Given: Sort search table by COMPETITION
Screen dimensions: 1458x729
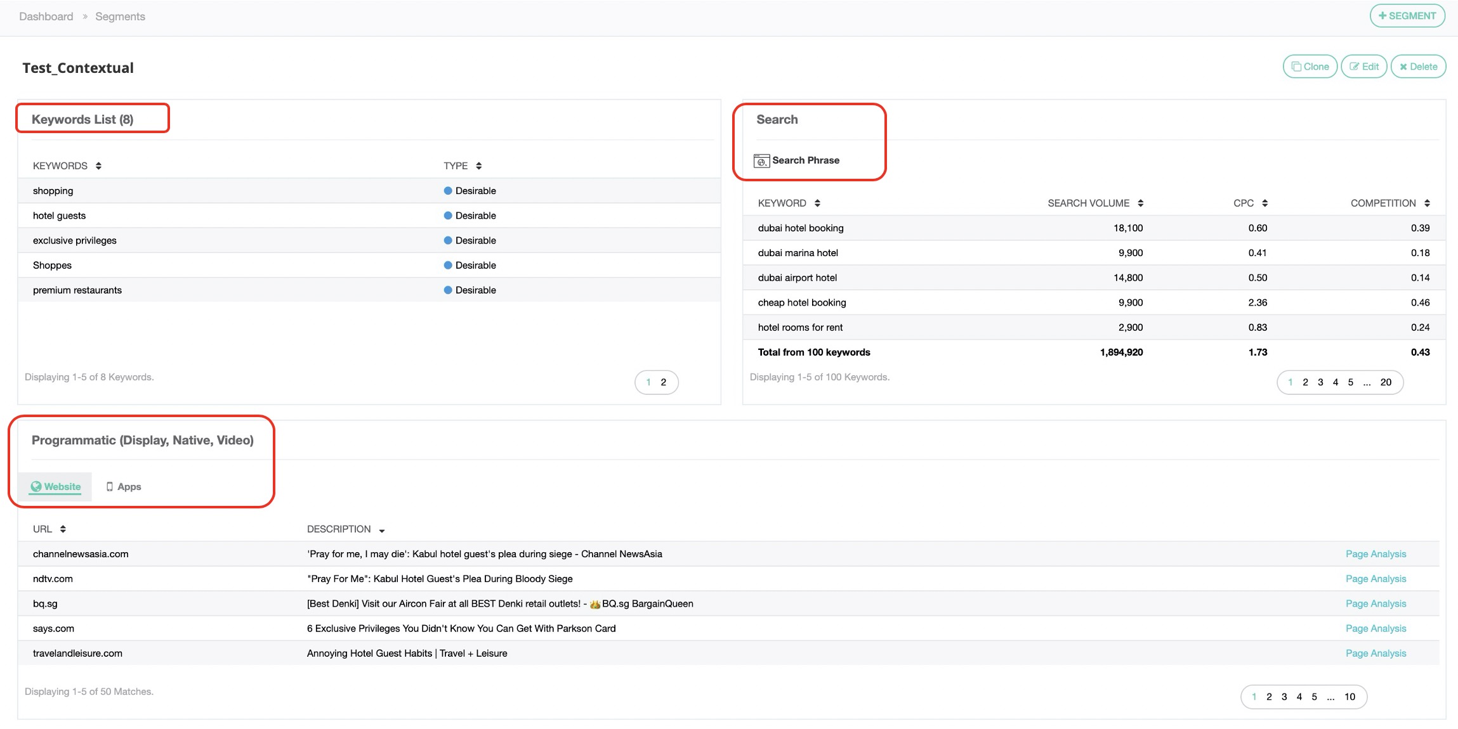Looking at the screenshot, I should tap(1427, 203).
